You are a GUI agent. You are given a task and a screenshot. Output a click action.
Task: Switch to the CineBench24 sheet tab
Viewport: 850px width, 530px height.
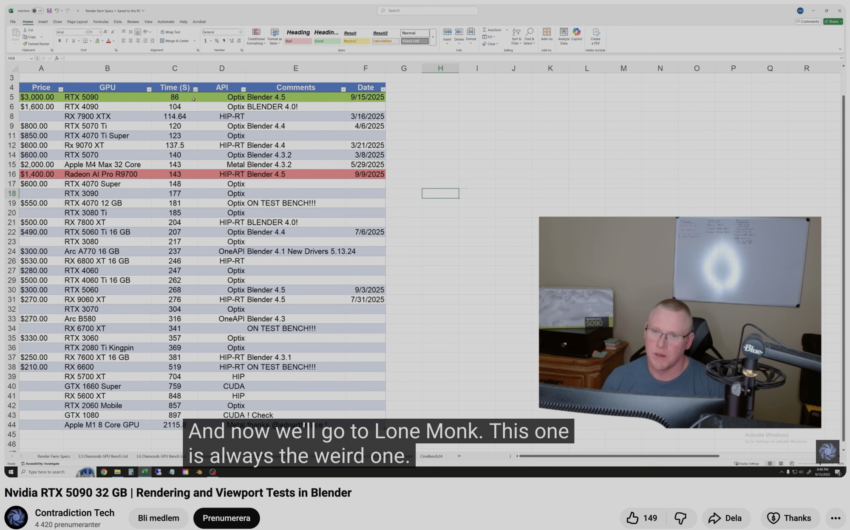(431, 456)
